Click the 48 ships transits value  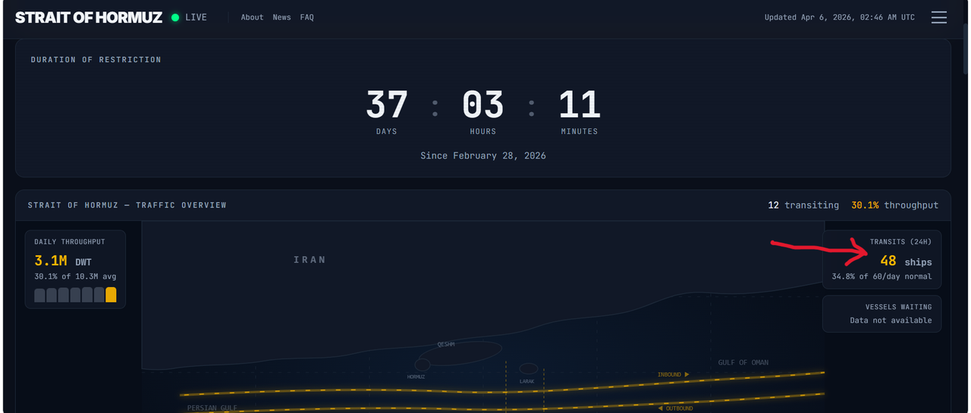coord(906,261)
